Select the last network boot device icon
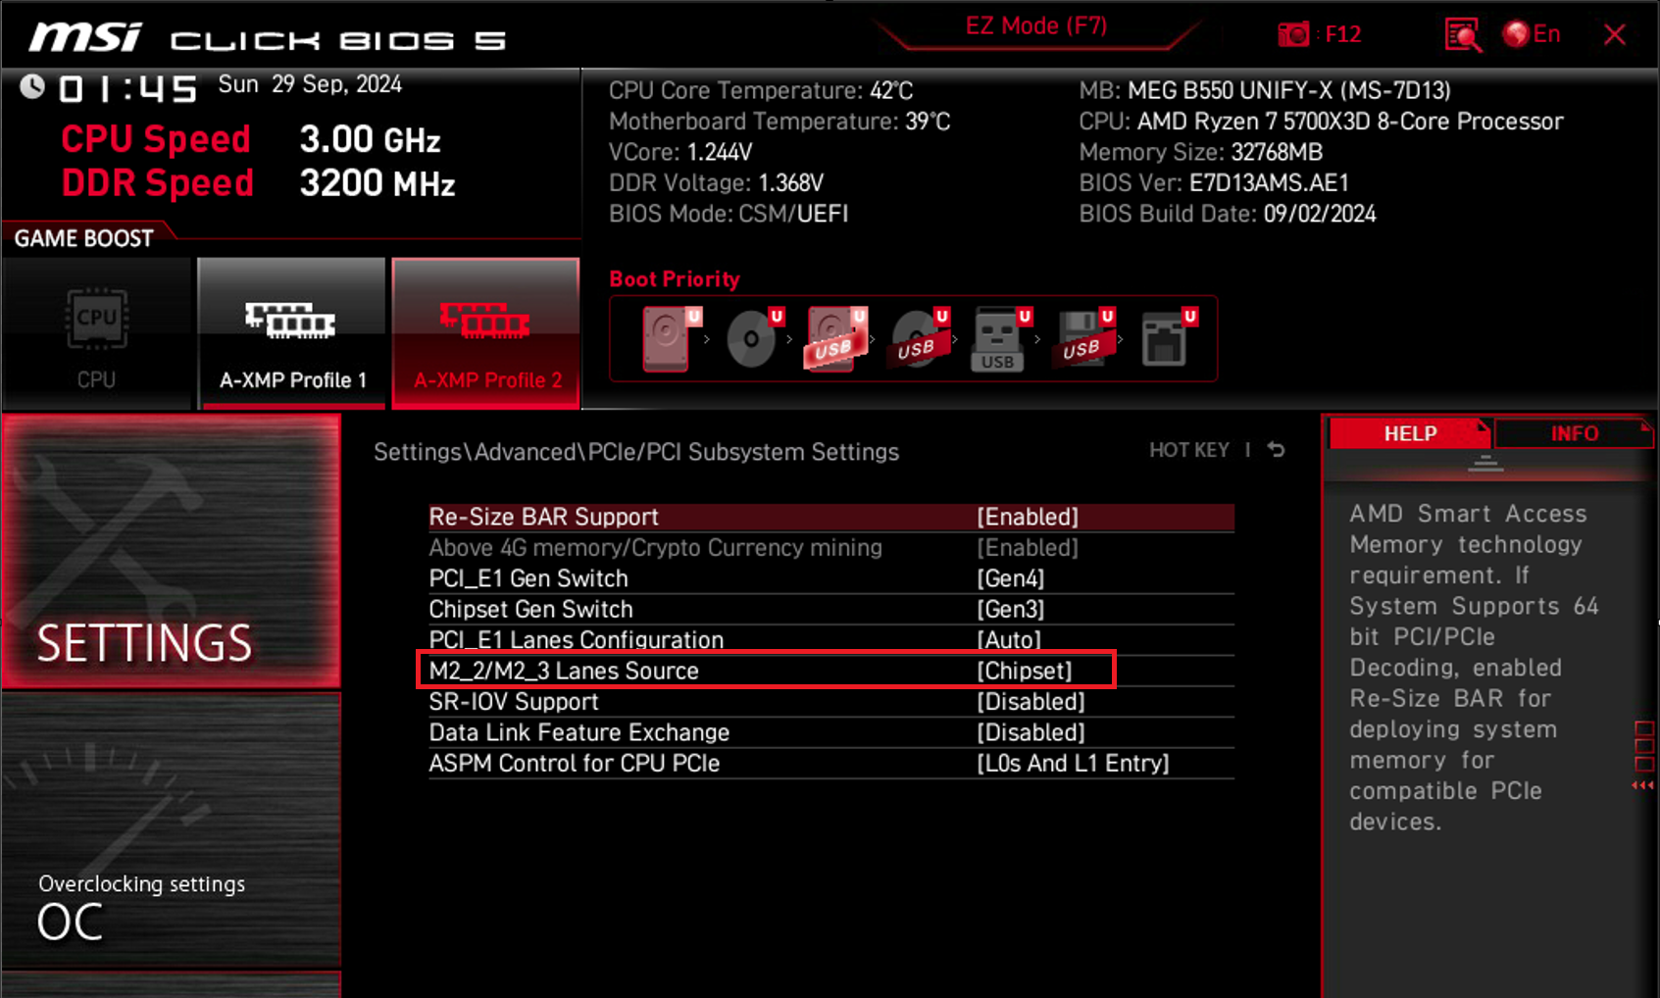Viewport: 1660px width, 998px height. pyautogui.click(x=1168, y=338)
